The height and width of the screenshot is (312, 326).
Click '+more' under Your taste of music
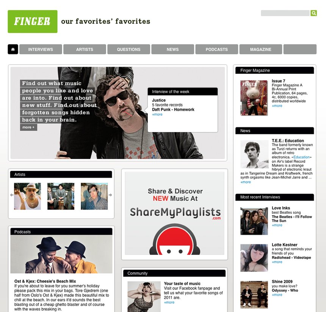(x=169, y=303)
